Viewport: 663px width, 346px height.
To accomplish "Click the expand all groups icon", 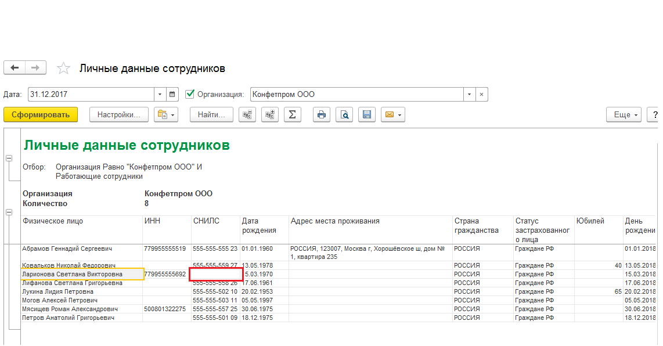I will point(270,115).
